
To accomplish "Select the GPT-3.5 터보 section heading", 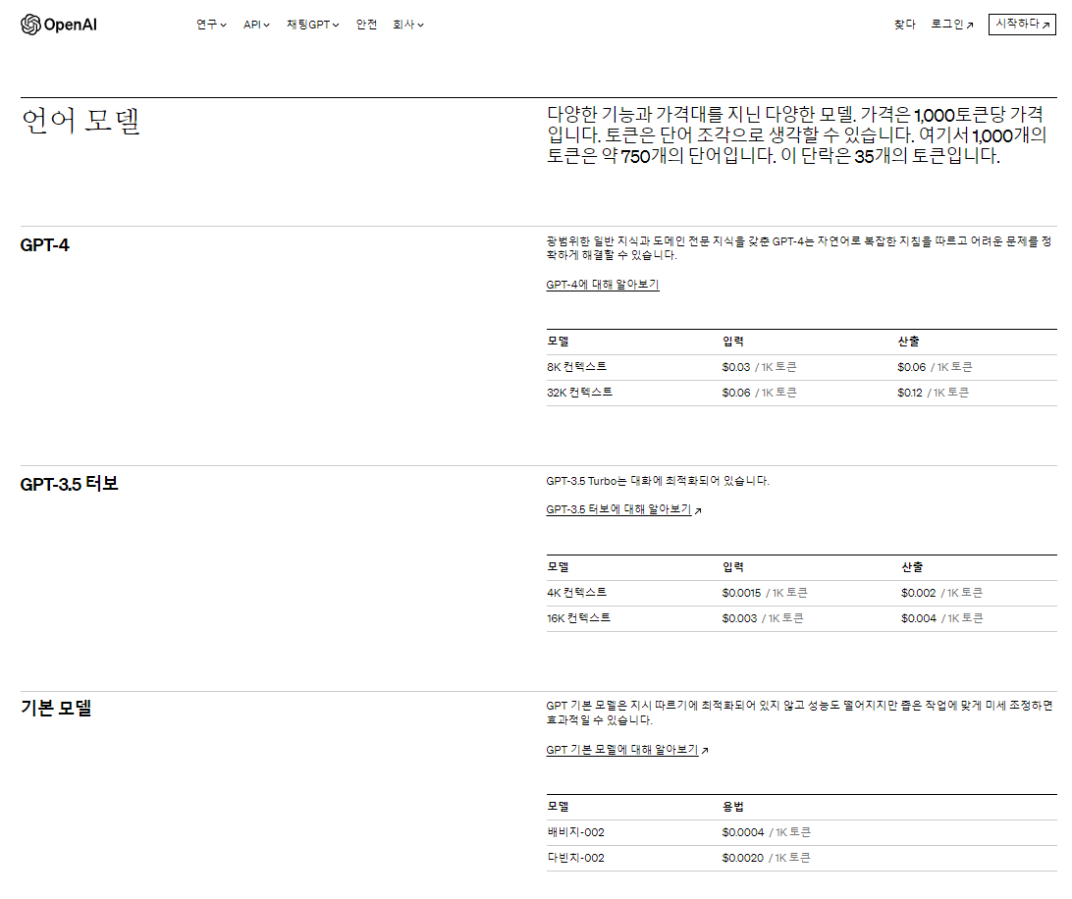I will point(69,484).
